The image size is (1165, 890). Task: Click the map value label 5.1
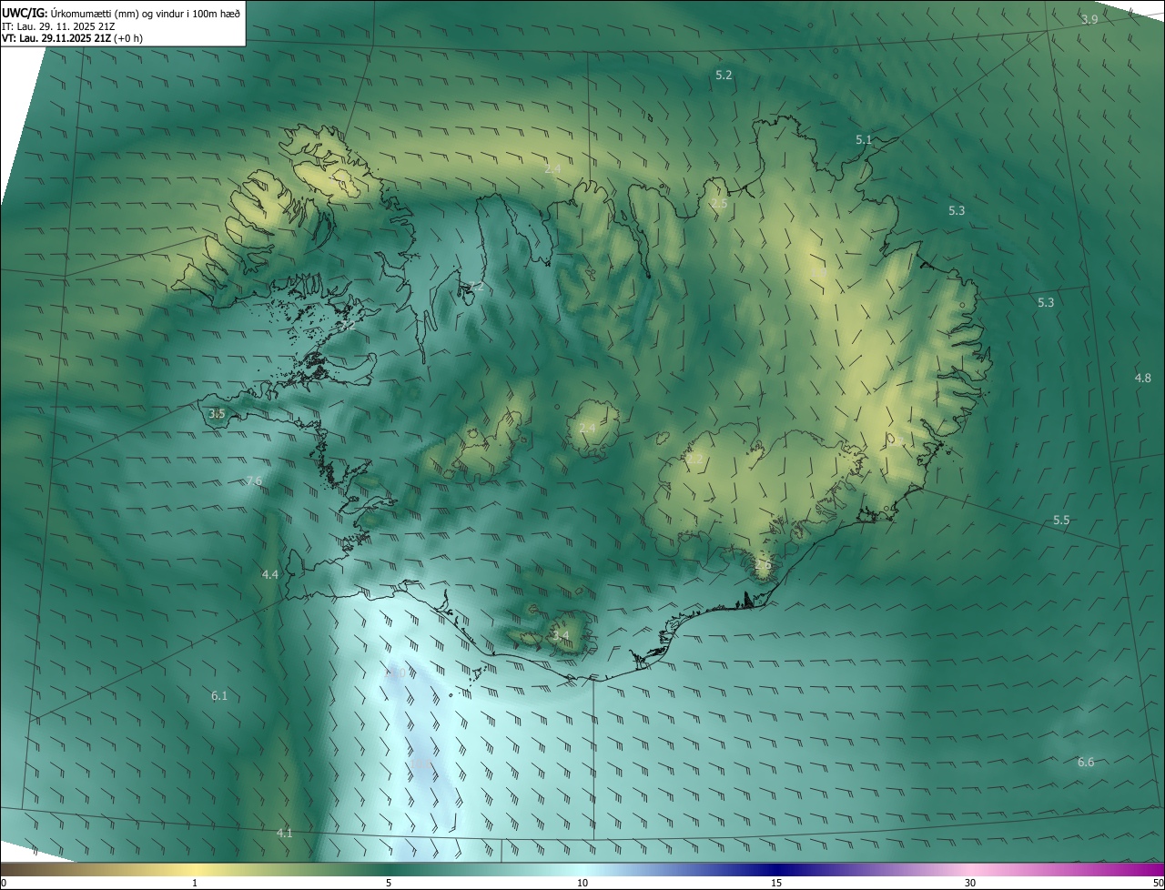click(864, 140)
